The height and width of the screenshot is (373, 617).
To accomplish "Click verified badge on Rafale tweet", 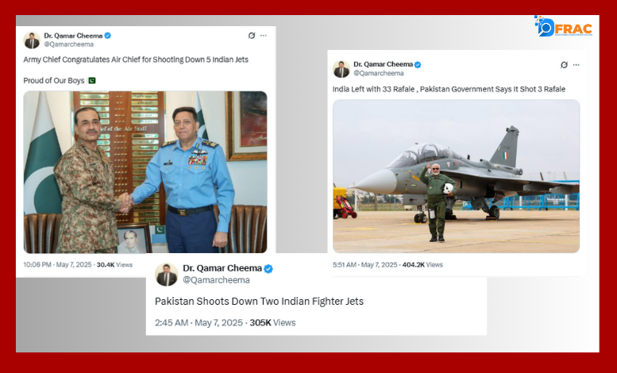I will click(418, 64).
